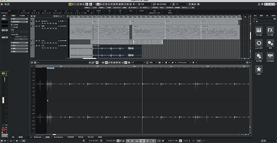The image size is (277, 143).
Task: Collapse the AudioWarp inspector section
Action: [x=19, y=22]
